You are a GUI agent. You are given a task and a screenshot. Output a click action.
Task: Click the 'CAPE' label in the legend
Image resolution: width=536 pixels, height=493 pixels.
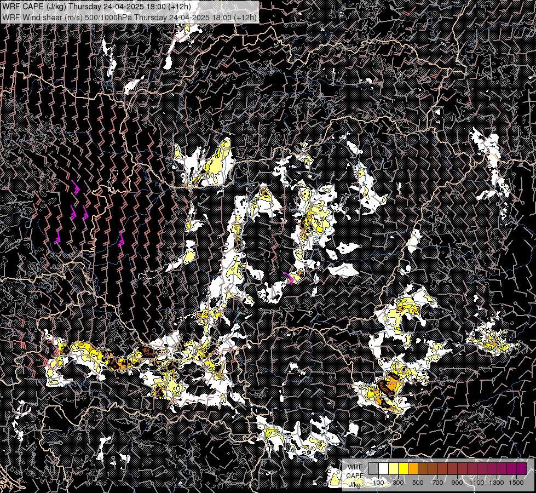[x=355, y=476]
